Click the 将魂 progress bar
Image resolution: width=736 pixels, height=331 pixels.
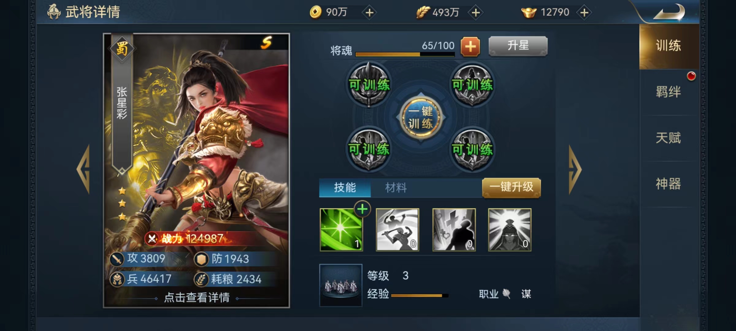pos(405,54)
